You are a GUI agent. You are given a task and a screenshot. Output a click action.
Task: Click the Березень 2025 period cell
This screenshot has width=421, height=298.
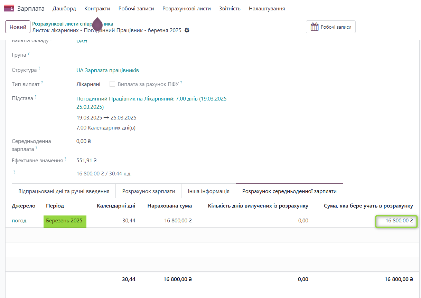pyautogui.click(x=64, y=221)
